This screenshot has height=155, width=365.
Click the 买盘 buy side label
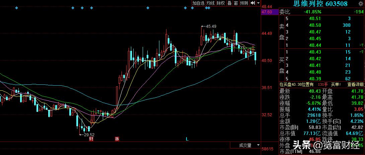(x=282, y=65)
